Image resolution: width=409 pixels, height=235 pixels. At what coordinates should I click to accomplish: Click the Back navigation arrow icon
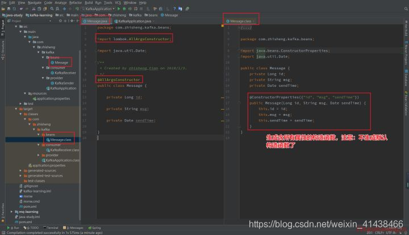click(x=64, y=9)
